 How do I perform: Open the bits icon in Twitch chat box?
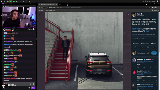(31, 84)
